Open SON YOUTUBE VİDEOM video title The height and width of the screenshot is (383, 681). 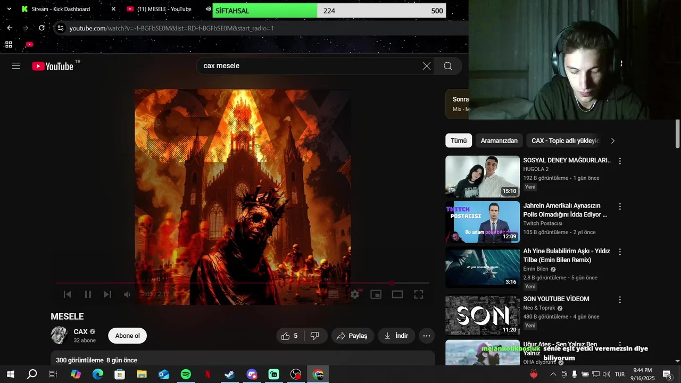(x=556, y=299)
